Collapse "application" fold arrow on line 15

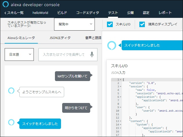coord(121,128)
